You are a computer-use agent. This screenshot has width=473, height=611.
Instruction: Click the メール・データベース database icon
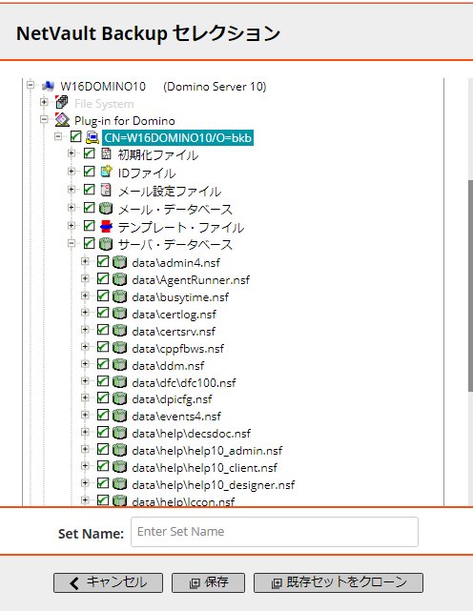[x=106, y=208]
